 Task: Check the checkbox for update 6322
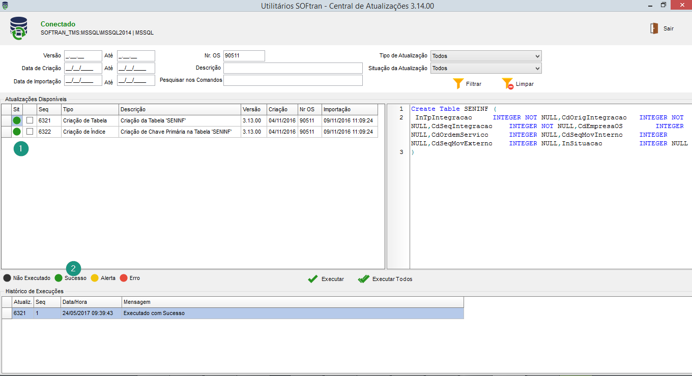pyautogui.click(x=30, y=132)
